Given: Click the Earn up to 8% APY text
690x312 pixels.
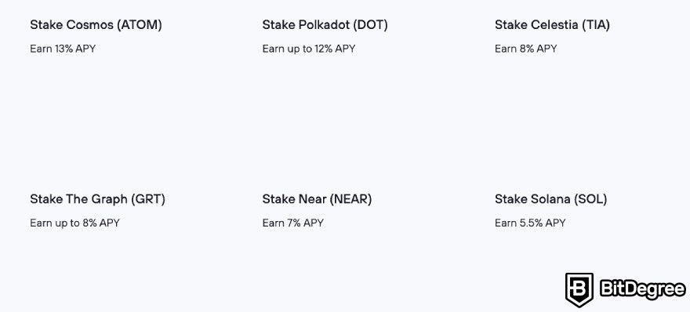Looking at the screenshot, I should click(74, 223).
